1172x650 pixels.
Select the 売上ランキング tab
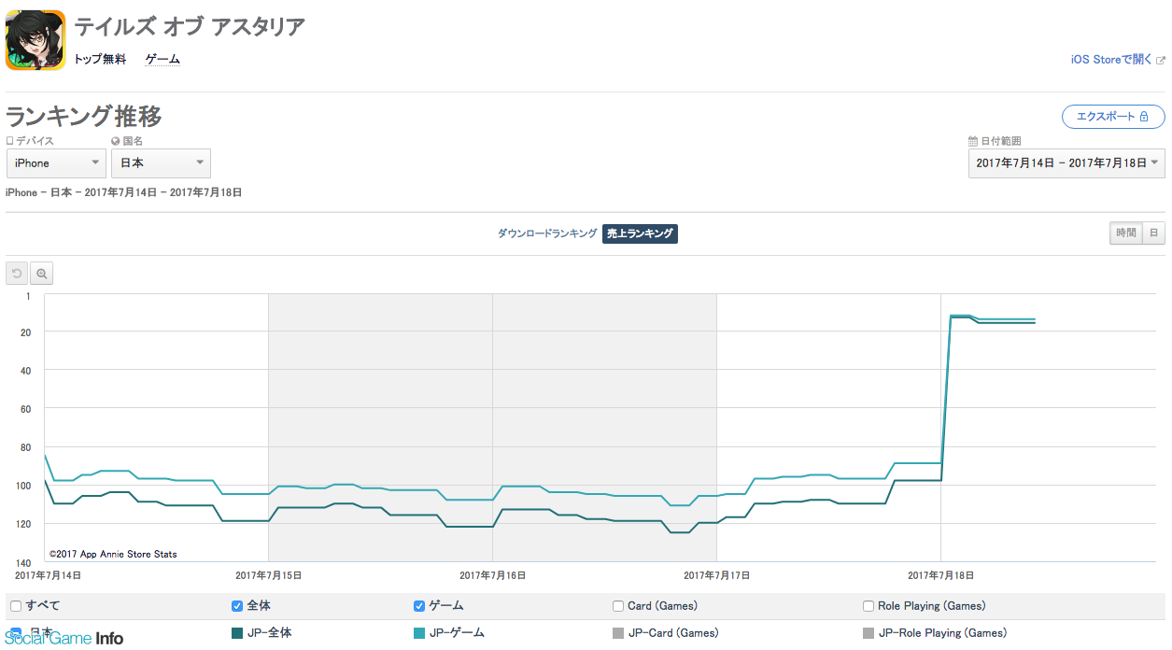[x=640, y=233]
